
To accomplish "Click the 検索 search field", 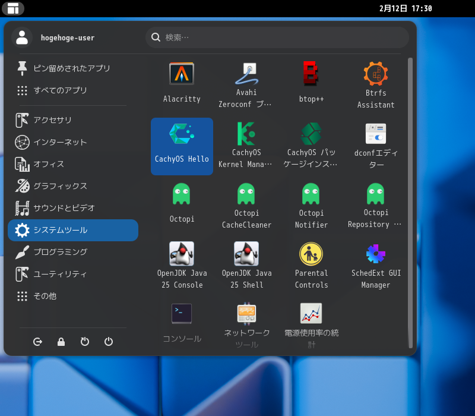I will 277,37.
